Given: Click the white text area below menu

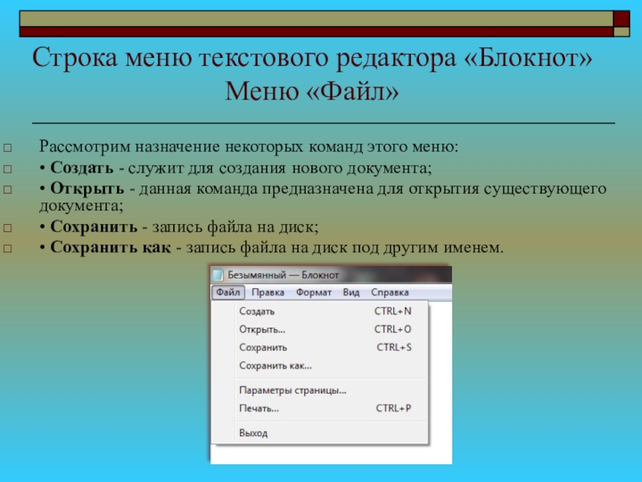Looking at the screenshot, I should click(x=331, y=454).
